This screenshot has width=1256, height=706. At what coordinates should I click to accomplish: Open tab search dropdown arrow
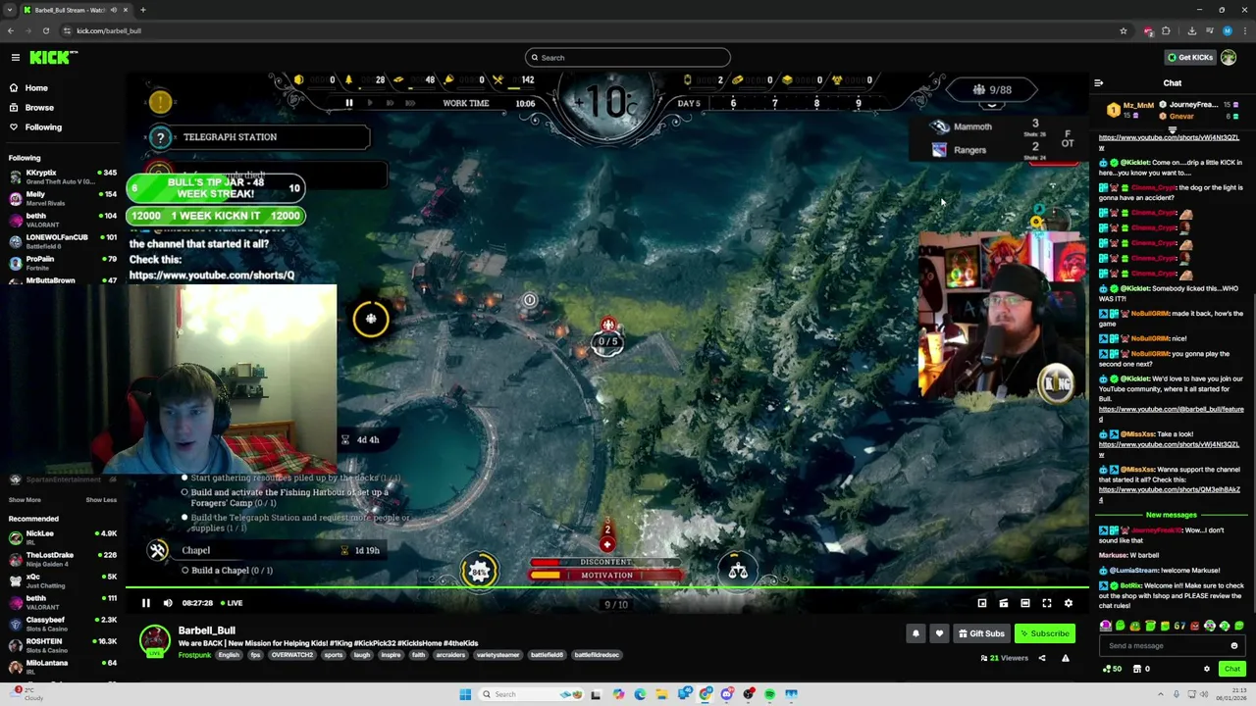pyautogui.click(x=10, y=10)
